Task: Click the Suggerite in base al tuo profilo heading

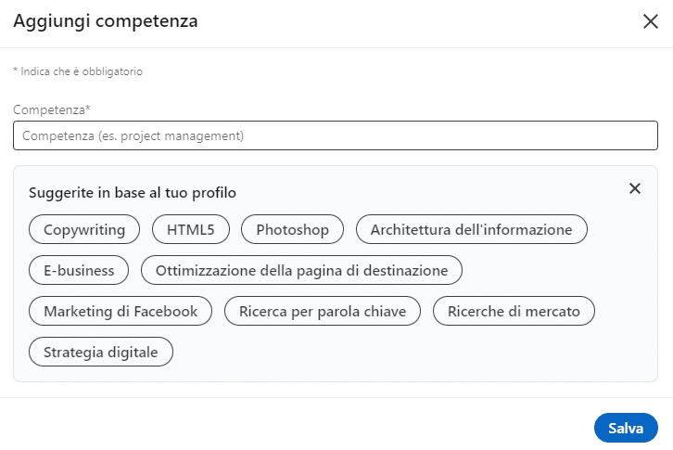Action: click(133, 193)
